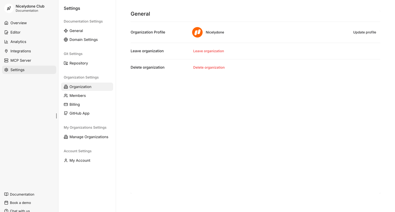The width and height of the screenshot is (395, 212).
Task: Open the Members settings
Action: [x=87, y=96]
